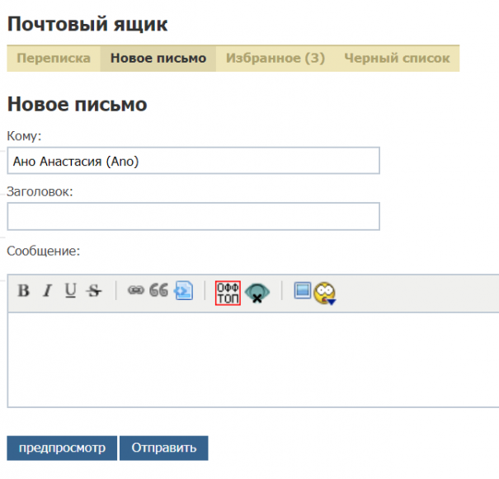The width and height of the screenshot is (499, 479).
Task: Open the Избранное (3) tab
Action: coord(275,59)
